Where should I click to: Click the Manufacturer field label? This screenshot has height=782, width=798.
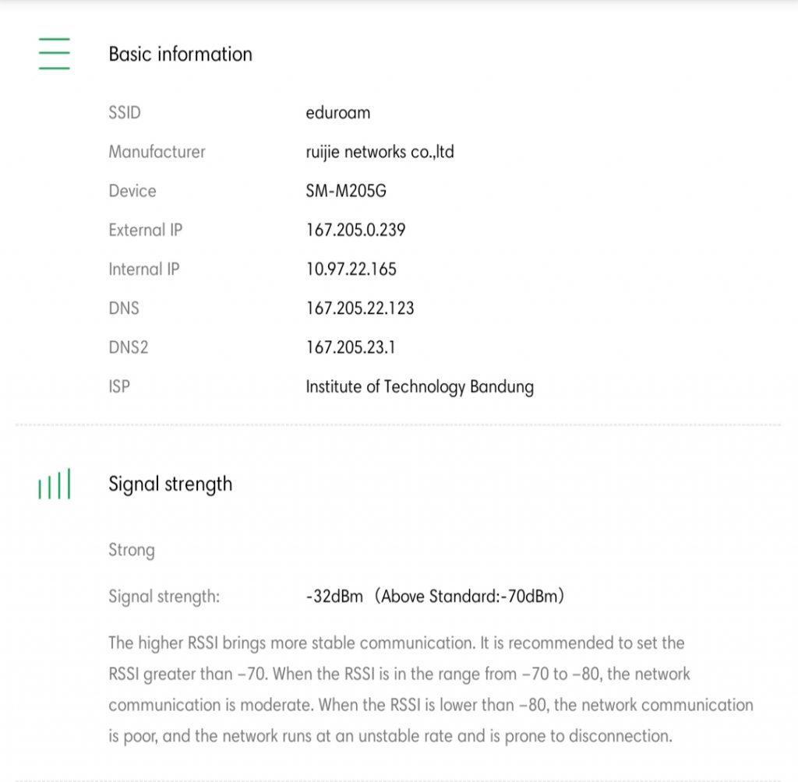tap(157, 152)
